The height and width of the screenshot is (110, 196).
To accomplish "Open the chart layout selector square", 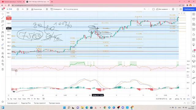I will (153, 9).
